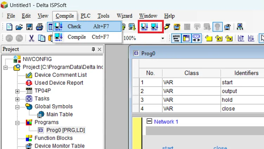Collapse the Global Symbols node
Image resolution: width=264 pixels, height=149 pixels.
17,107
